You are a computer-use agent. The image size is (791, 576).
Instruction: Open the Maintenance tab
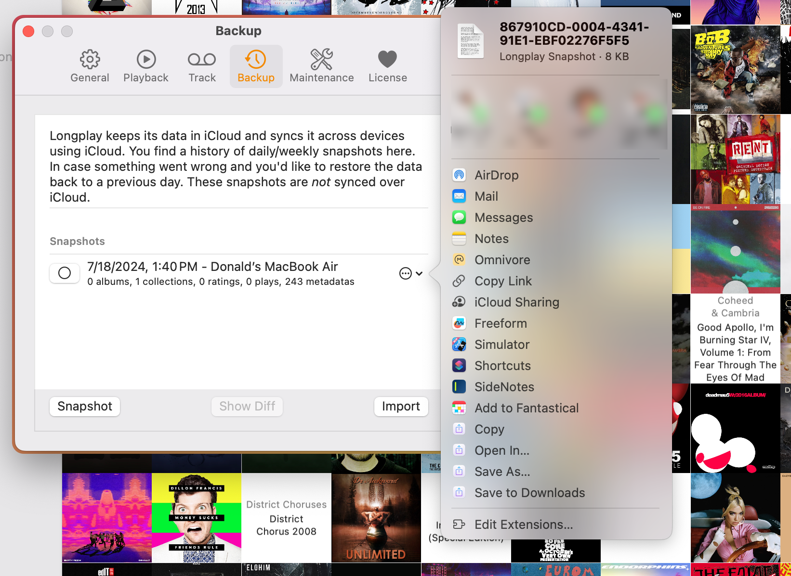(x=322, y=66)
